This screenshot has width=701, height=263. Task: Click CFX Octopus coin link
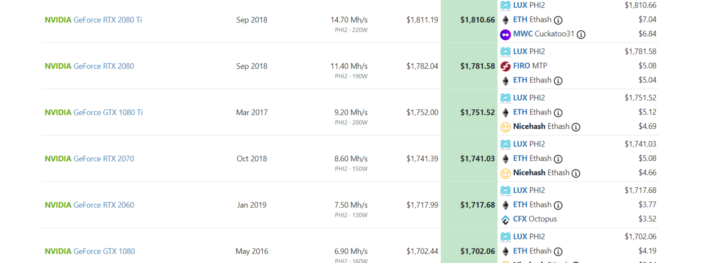(535, 219)
